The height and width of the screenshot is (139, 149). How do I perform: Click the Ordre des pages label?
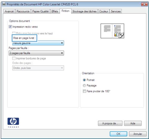(x=22, y=63)
